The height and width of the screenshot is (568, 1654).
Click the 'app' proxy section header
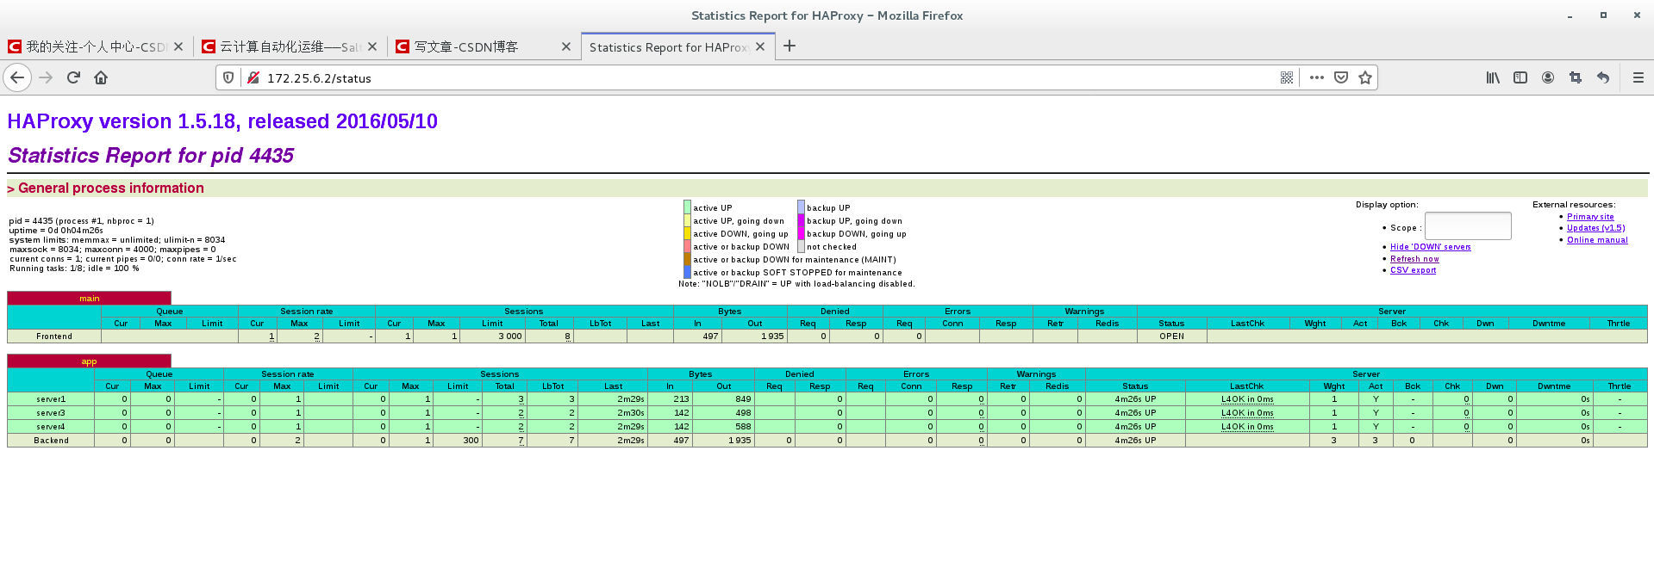[x=90, y=361]
